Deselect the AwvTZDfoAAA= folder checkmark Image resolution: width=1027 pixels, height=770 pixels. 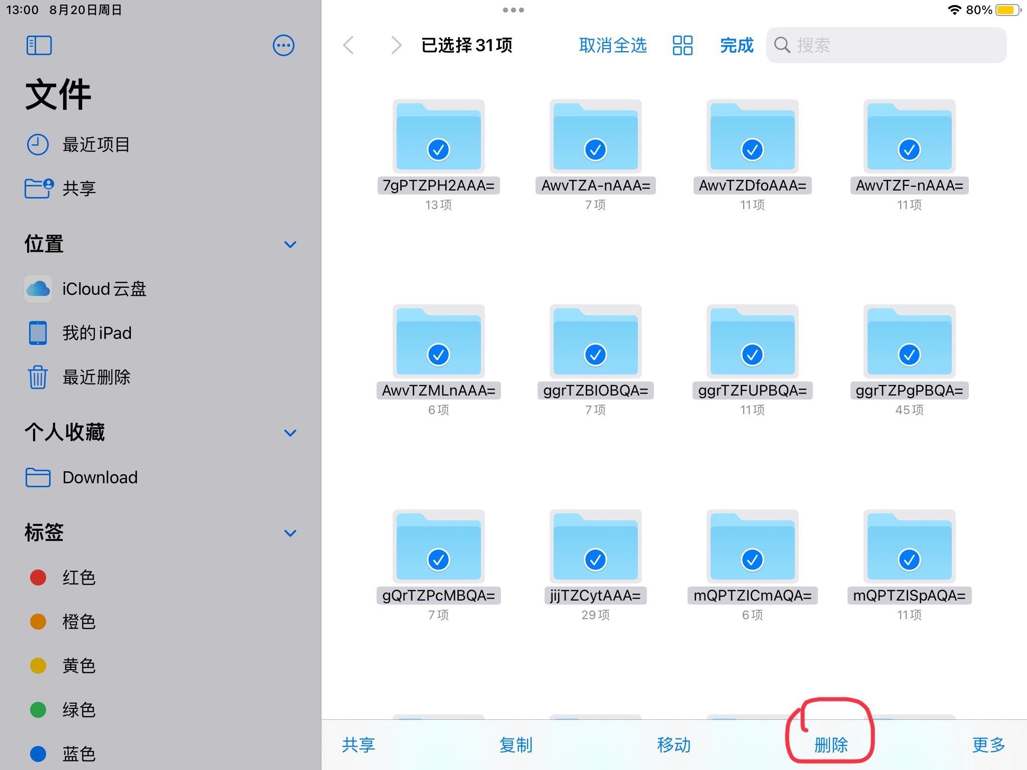(x=753, y=149)
